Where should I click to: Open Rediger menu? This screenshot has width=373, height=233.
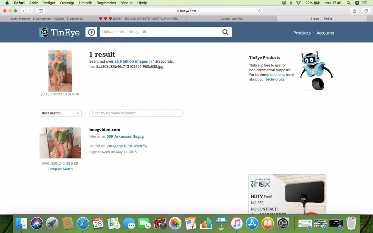click(49, 3)
